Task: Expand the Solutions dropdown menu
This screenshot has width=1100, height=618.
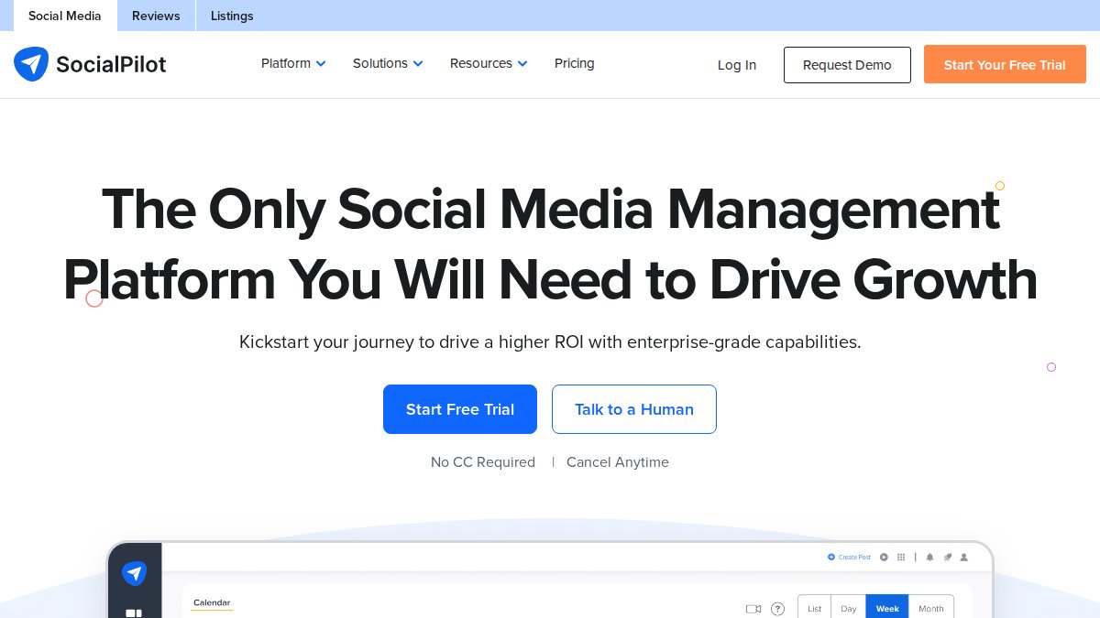Action: click(x=388, y=63)
